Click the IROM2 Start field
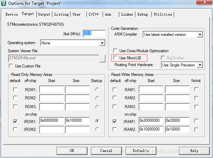The height and width of the screenshot is (158, 213). tap(51, 130)
